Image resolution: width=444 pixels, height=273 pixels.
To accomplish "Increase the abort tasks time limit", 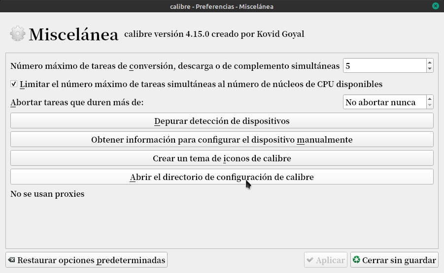I will [430, 99].
